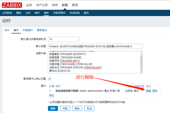Open the 配置 top menu

pyautogui.click(x=65, y=5)
